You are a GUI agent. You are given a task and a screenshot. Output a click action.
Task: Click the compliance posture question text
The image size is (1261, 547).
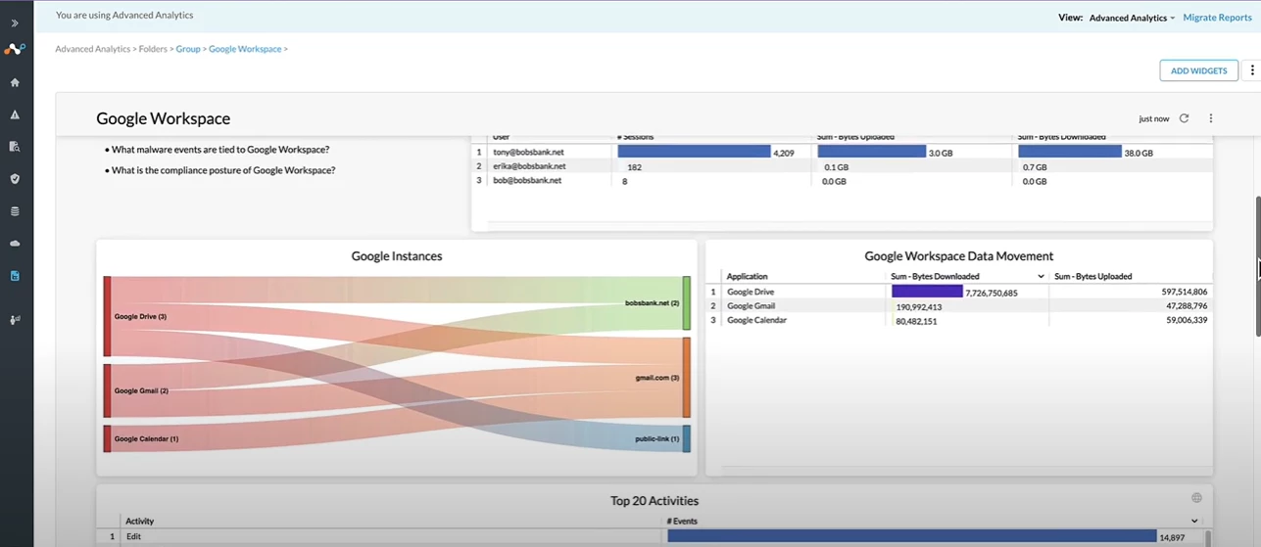pos(223,170)
